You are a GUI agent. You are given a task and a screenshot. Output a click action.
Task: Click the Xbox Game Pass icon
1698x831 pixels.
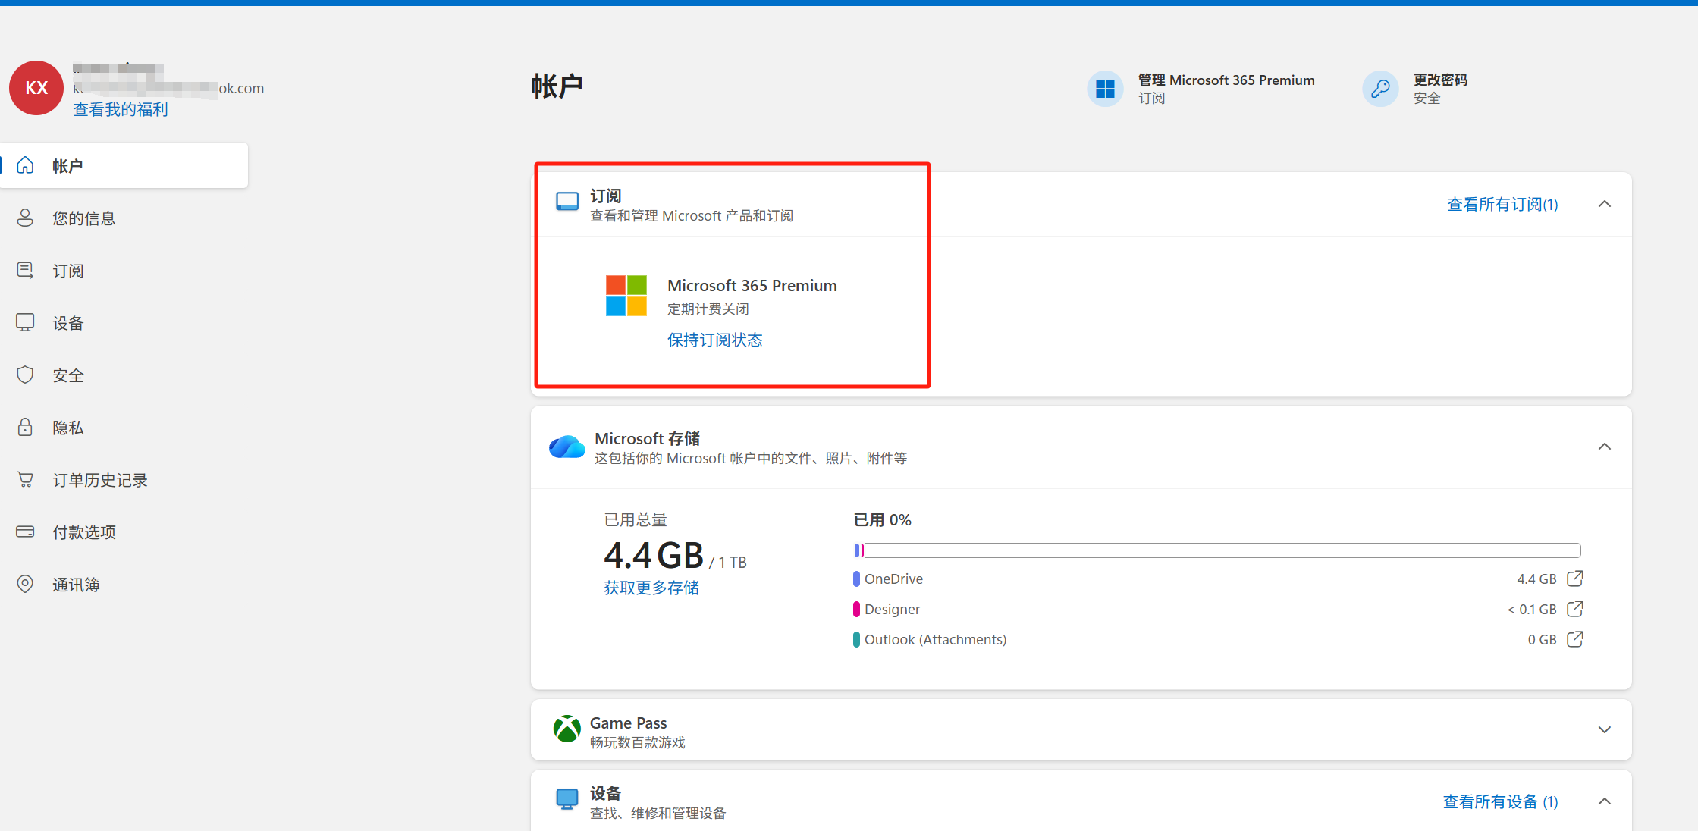click(567, 729)
